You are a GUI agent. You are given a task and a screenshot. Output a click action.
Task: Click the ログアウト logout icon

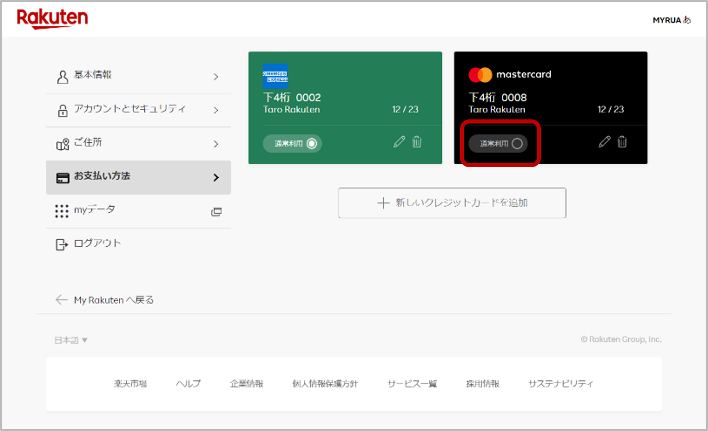tap(62, 244)
